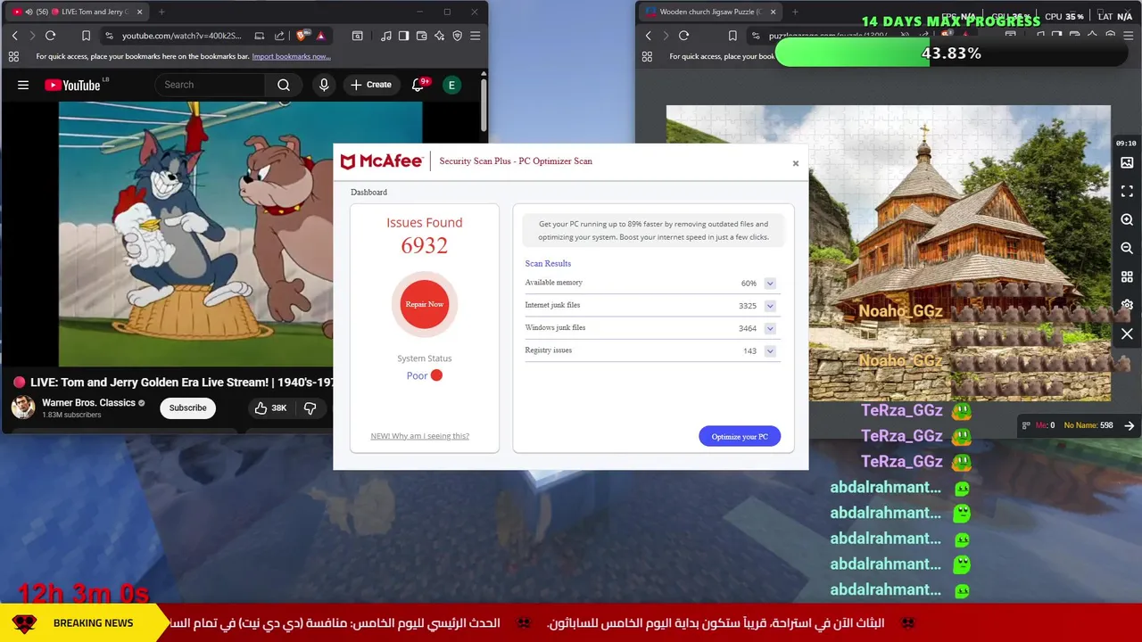
Task: Open Brave VPN shield icon in YouTube window
Action: (x=457, y=36)
